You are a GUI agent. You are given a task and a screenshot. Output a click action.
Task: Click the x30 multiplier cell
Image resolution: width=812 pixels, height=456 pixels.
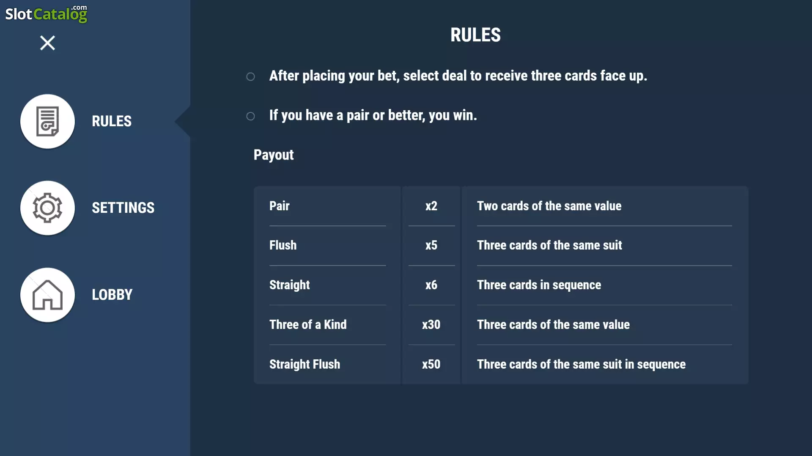click(431, 325)
